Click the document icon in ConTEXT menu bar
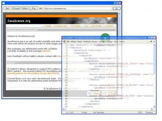Viewport: 162px width, 121px height. coord(64,41)
